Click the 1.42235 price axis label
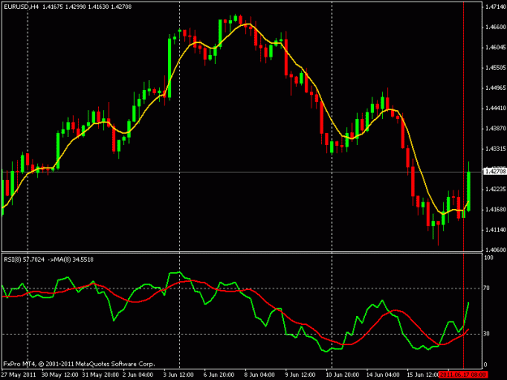Viewport: 507px width, 380px height. [x=496, y=190]
